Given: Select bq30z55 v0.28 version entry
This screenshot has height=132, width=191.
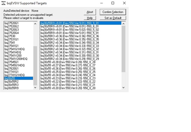Looking at the screenshot, I should click(x=81, y=62).
